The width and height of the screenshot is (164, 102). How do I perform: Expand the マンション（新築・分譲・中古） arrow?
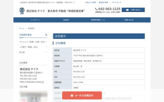(x=46, y=42)
